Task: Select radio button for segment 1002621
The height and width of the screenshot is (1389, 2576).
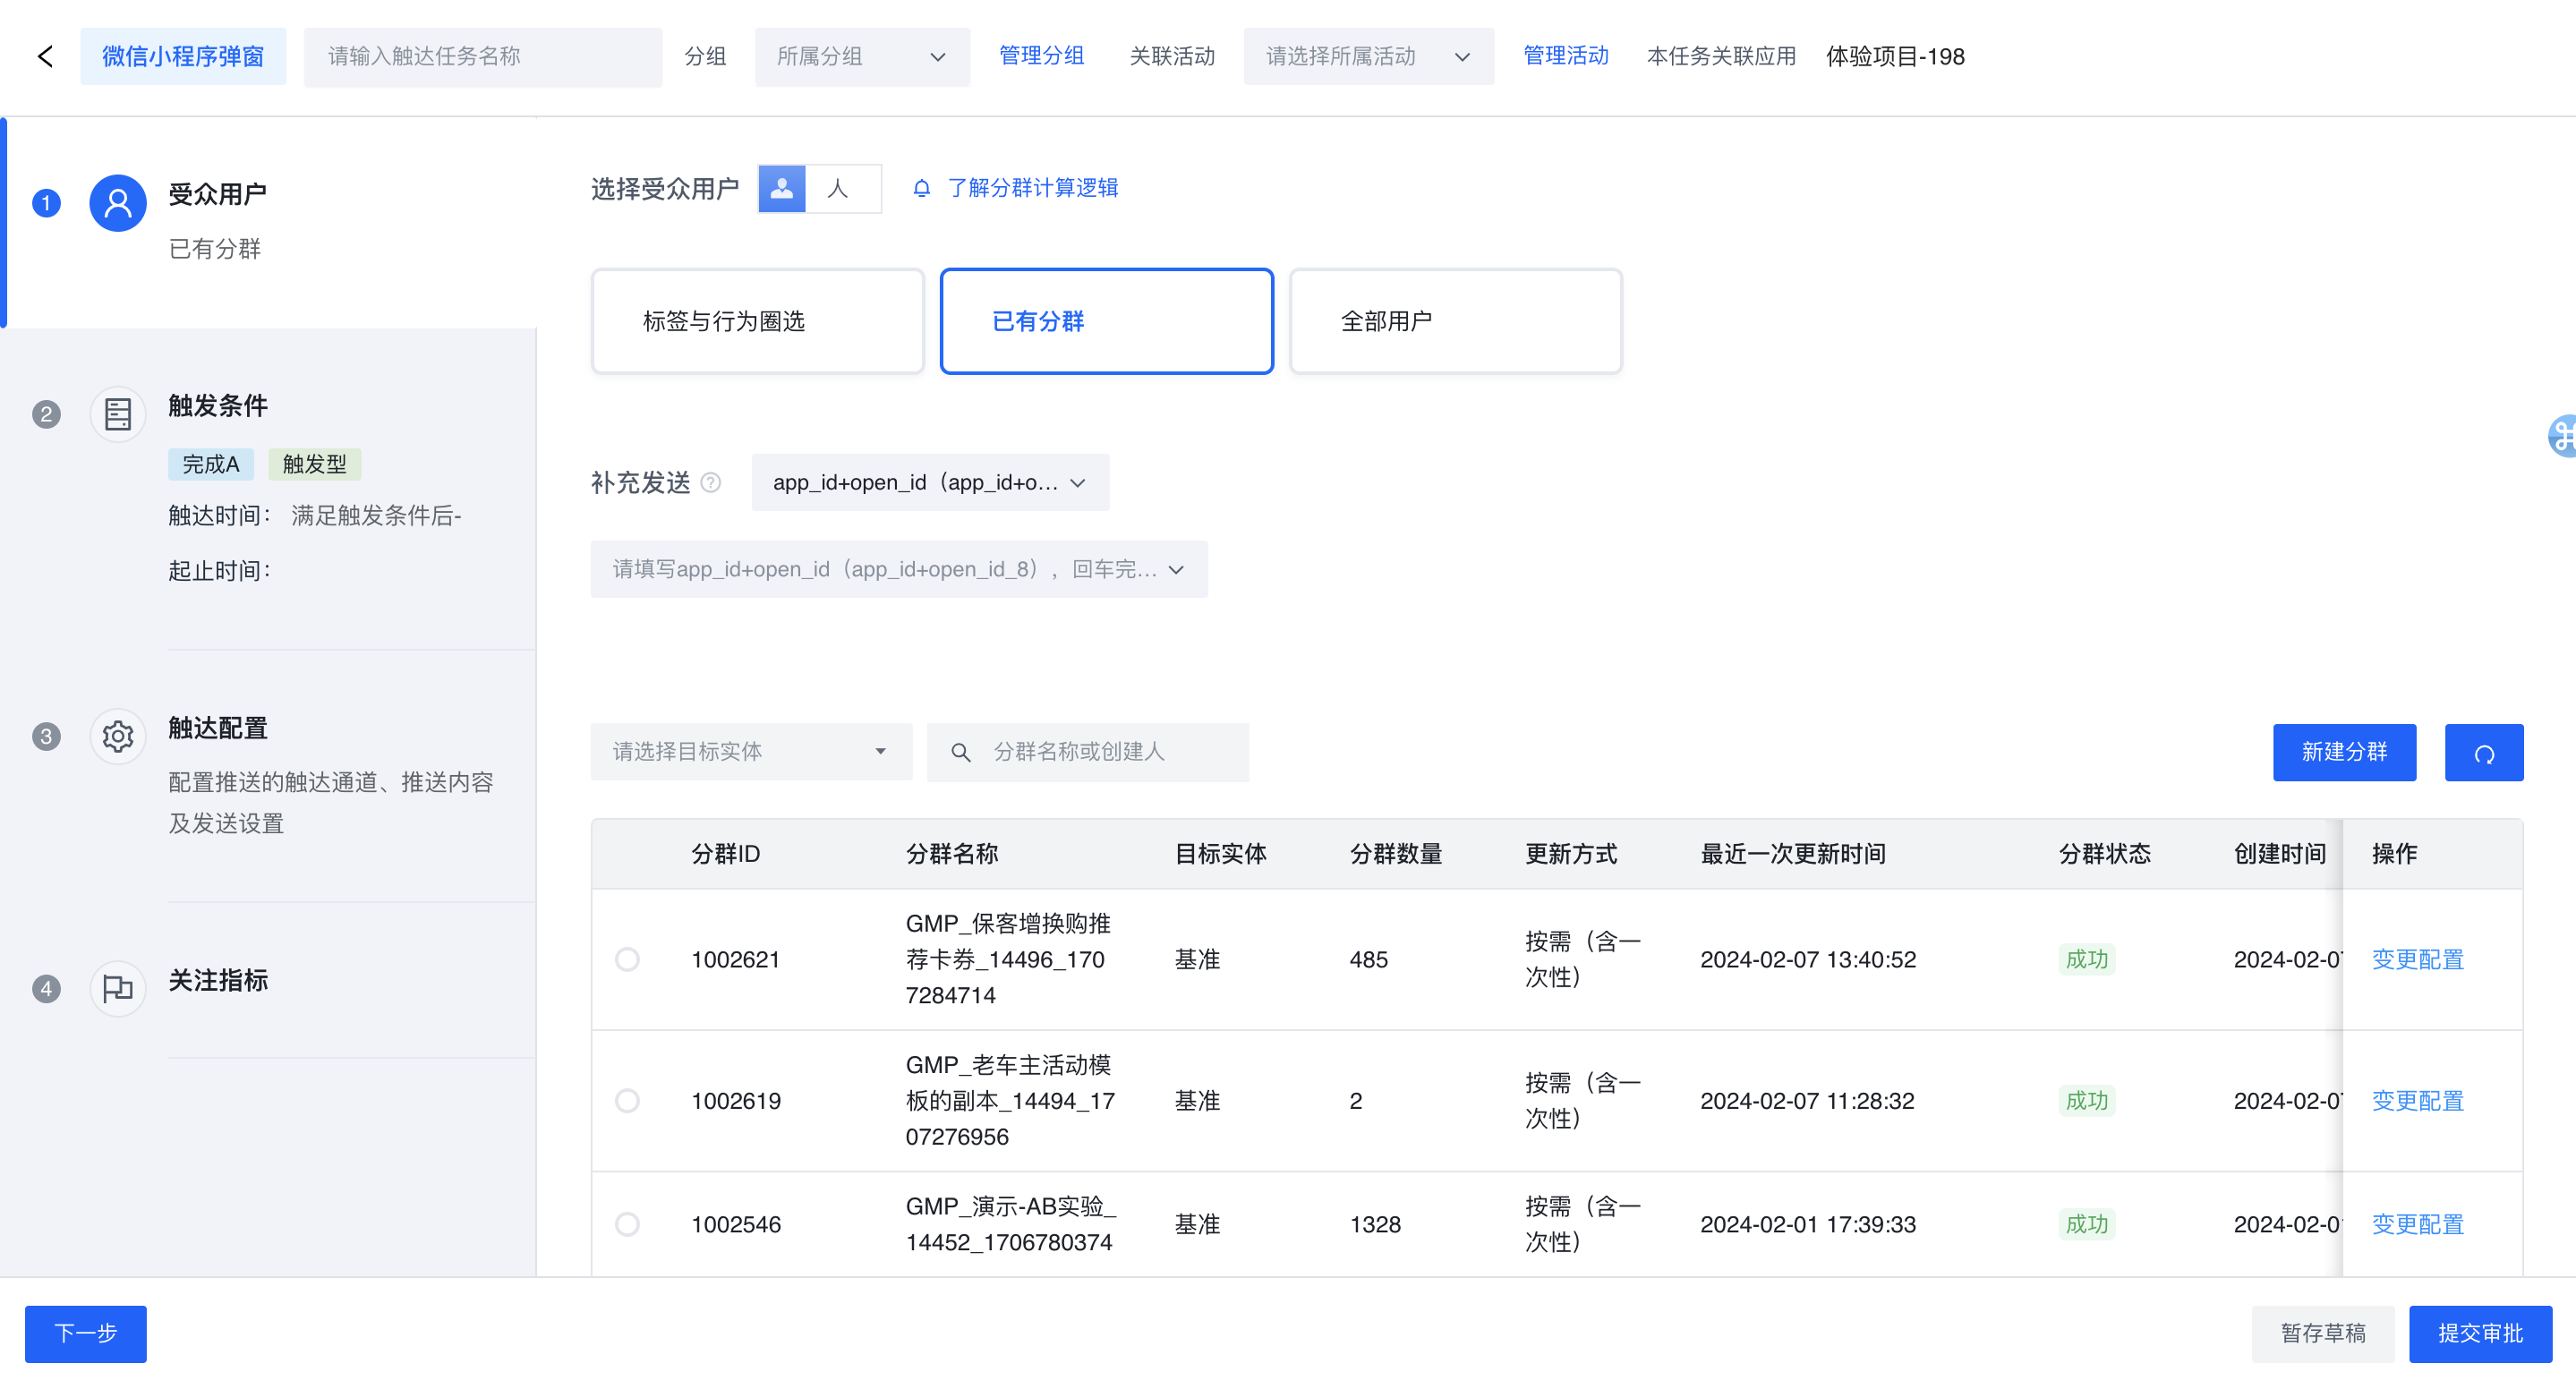Action: click(627, 959)
